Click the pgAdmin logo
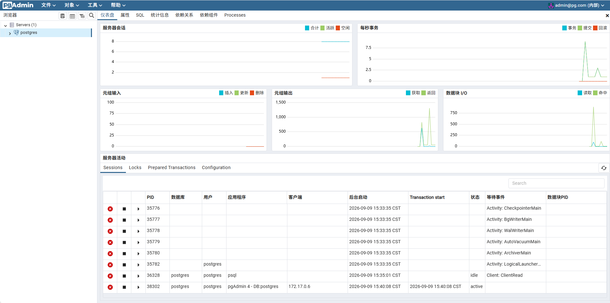The image size is (610, 303). point(18,5)
